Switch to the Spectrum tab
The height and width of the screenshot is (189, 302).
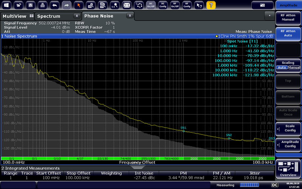pyautogui.click(x=49, y=16)
